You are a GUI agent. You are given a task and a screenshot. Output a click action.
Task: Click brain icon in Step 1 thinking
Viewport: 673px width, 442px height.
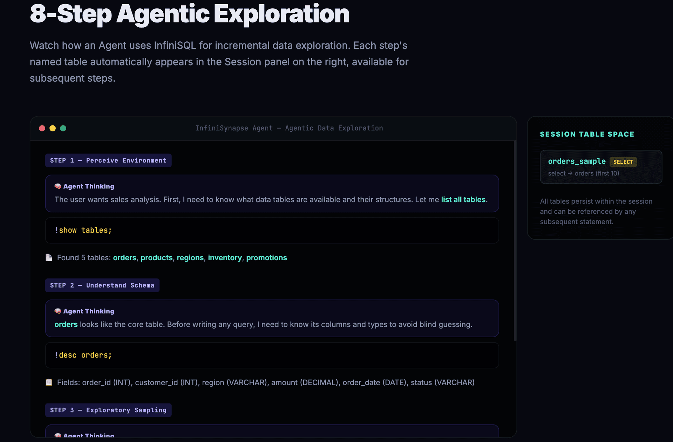coord(58,186)
